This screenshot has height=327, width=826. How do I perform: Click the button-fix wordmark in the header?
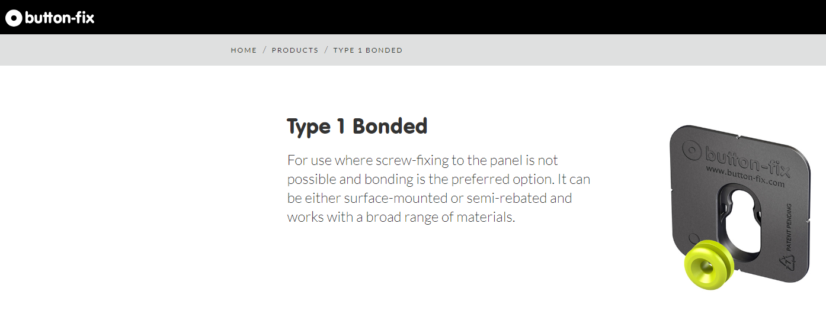(x=60, y=18)
